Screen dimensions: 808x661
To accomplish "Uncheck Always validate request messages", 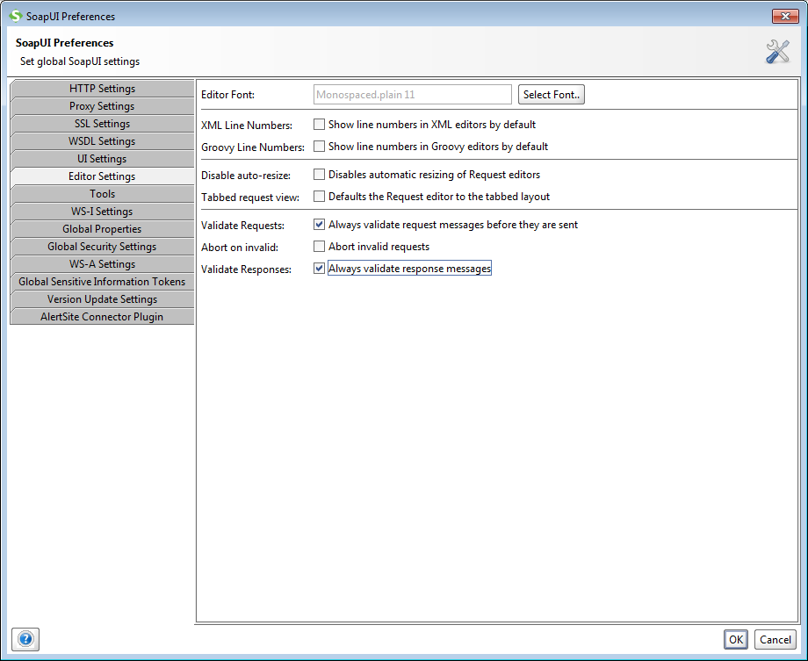I will (x=320, y=225).
